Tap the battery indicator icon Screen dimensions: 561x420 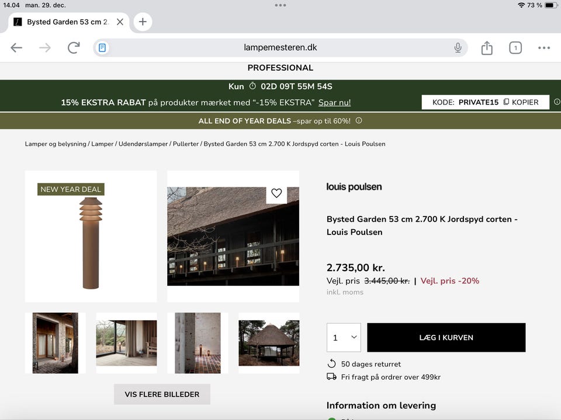click(x=551, y=5)
